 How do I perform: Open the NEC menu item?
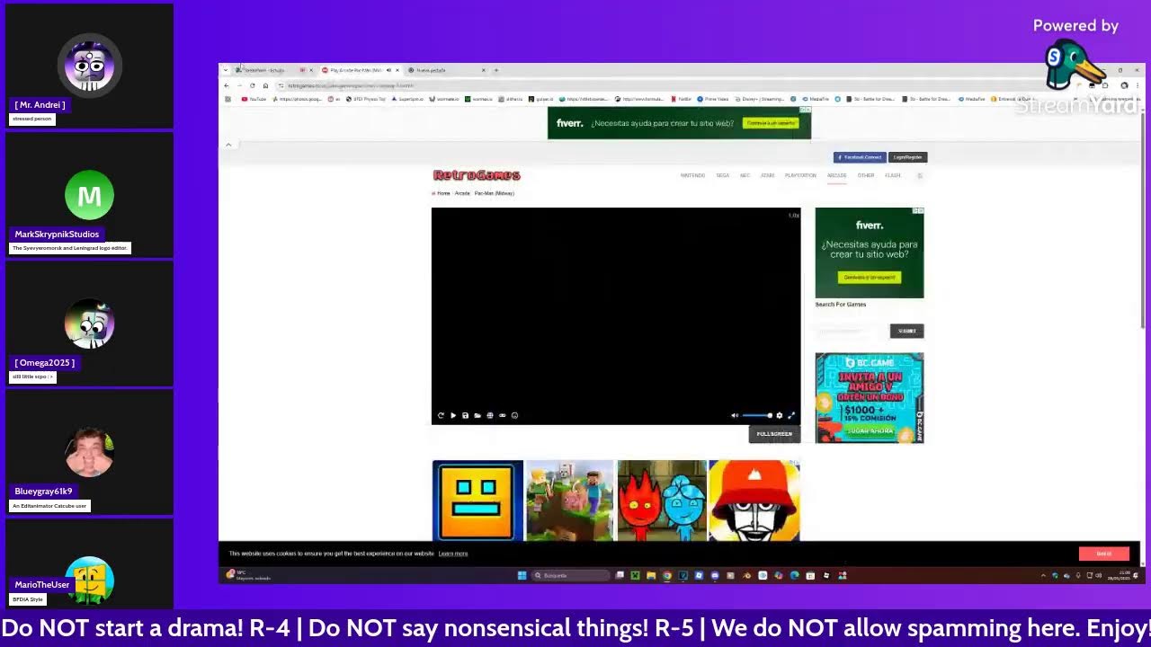[745, 175]
